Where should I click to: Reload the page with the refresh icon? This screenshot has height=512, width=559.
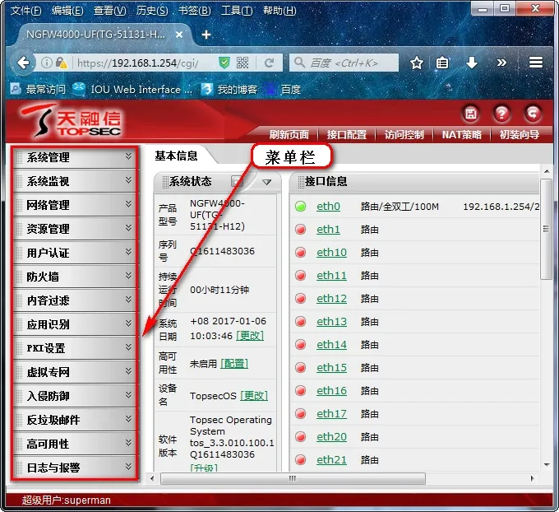(269, 63)
